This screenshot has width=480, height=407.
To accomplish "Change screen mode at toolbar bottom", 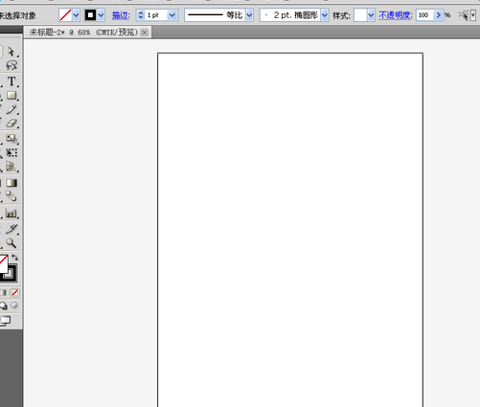I will point(5,321).
